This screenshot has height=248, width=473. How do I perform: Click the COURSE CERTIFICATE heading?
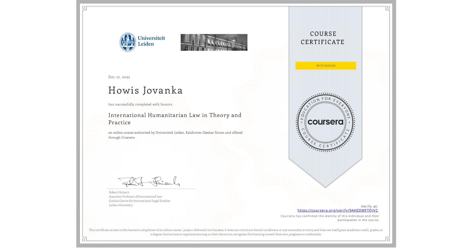click(x=325, y=38)
